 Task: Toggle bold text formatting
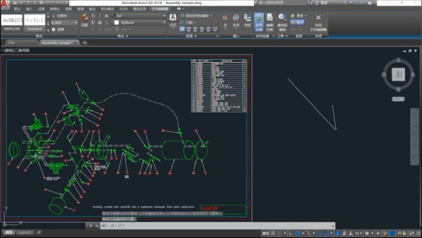93,16
